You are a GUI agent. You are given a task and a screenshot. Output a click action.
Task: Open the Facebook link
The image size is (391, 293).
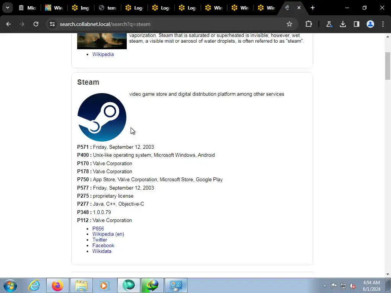pos(103,245)
